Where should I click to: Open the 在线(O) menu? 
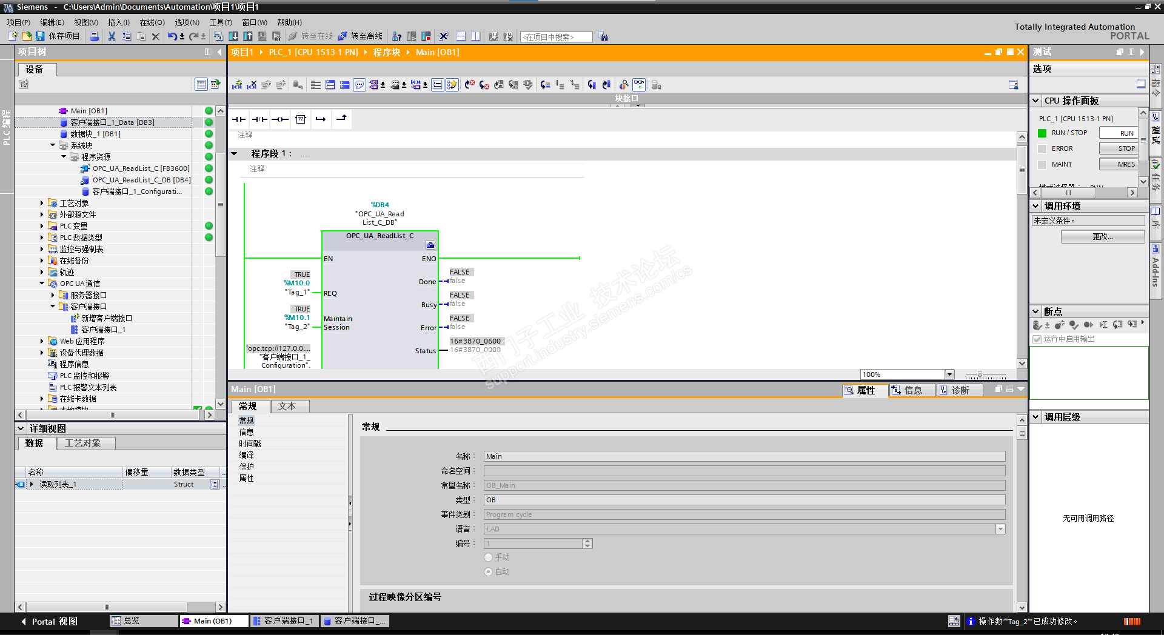click(152, 22)
